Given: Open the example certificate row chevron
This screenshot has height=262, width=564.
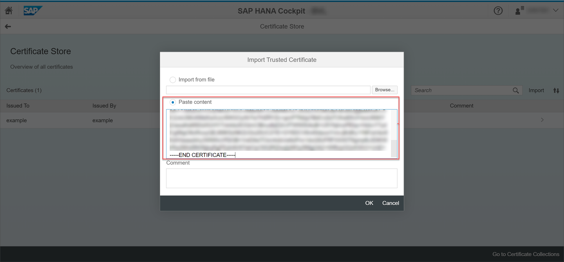Looking at the screenshot, I should click(542, 120).
